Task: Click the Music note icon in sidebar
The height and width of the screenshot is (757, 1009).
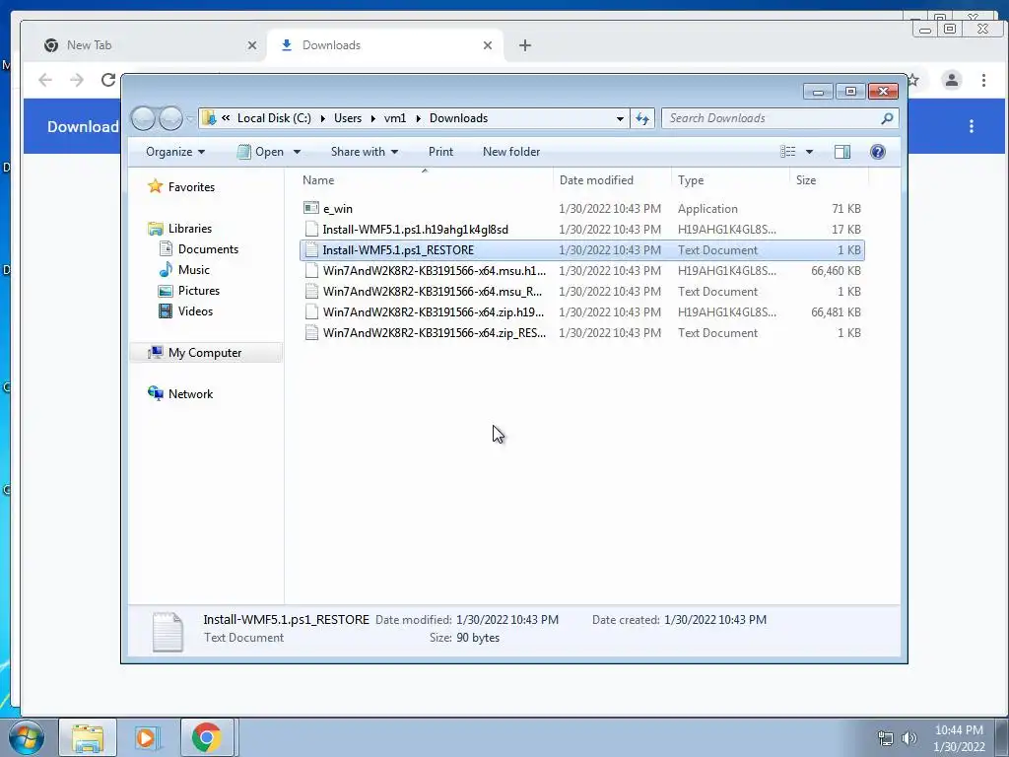Action: coord(166,270)
